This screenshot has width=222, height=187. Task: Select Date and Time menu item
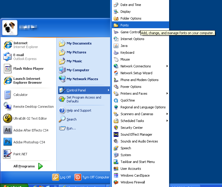pos(140,5)
